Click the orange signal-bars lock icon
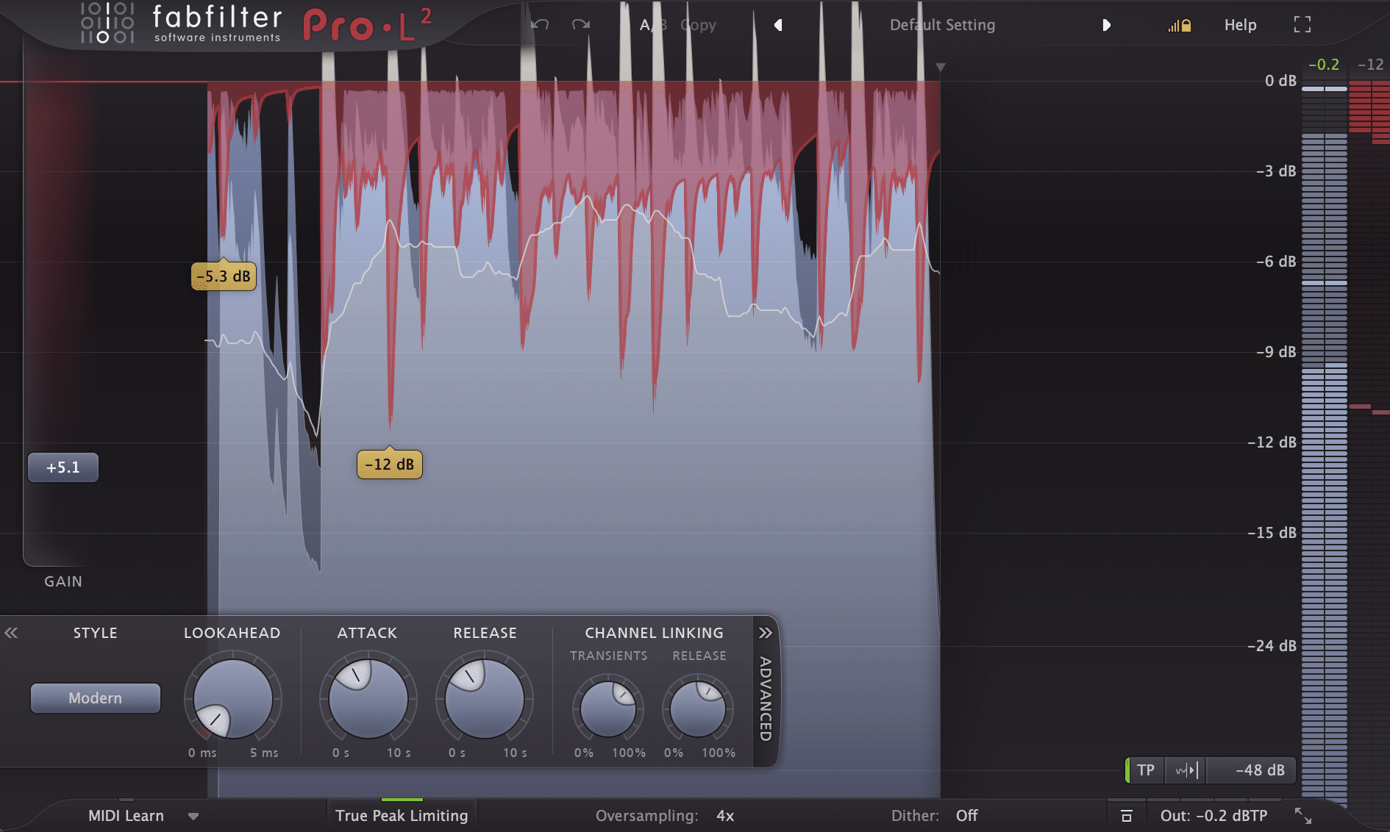The height and width of the screenshot is (832, 1390). pos(1180,26)
